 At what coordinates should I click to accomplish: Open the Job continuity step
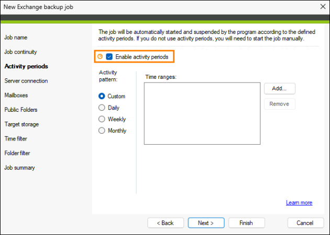pos(20,52)
